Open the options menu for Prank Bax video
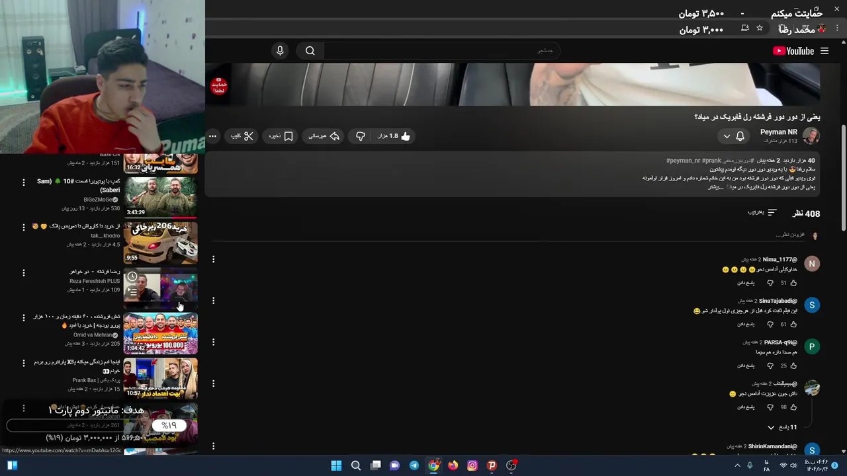 click(x=24, y=363)
